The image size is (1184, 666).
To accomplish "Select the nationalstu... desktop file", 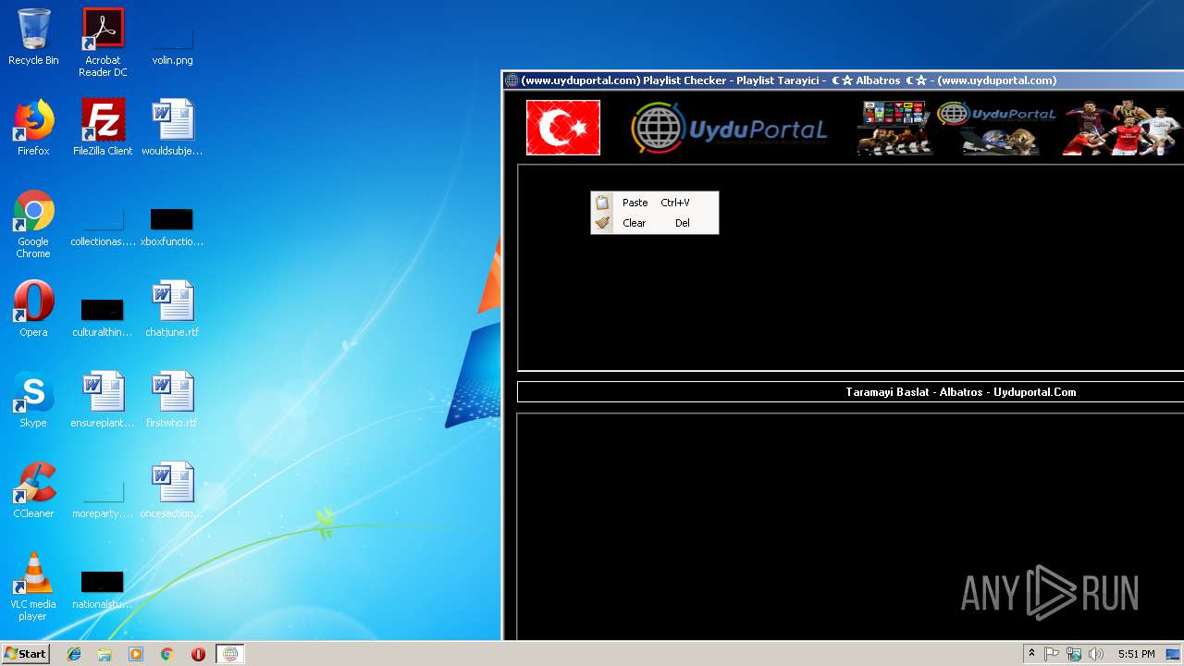I will tap(103, 590).
